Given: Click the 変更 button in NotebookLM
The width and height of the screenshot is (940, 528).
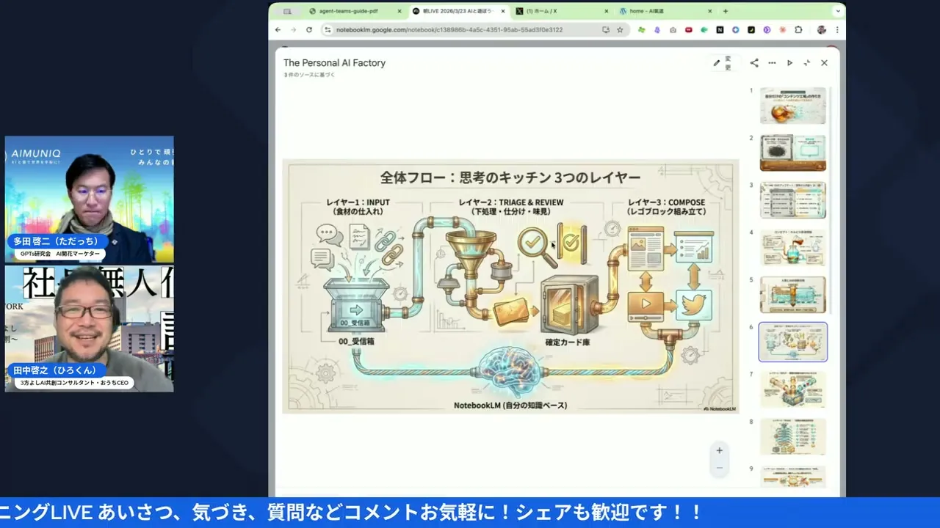Looking at the screenshot, I should coord(728,63).
